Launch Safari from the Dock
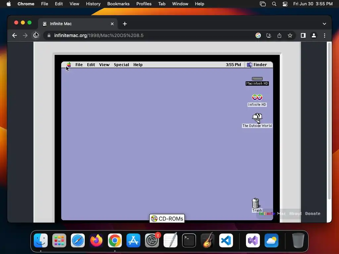This screenshot has height=254, width=339. pyautogui.click(x=77, y=240)
